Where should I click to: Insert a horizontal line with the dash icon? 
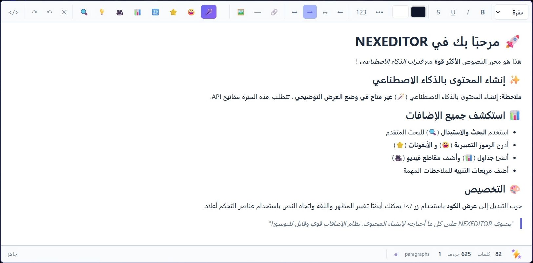coord(257,12)
